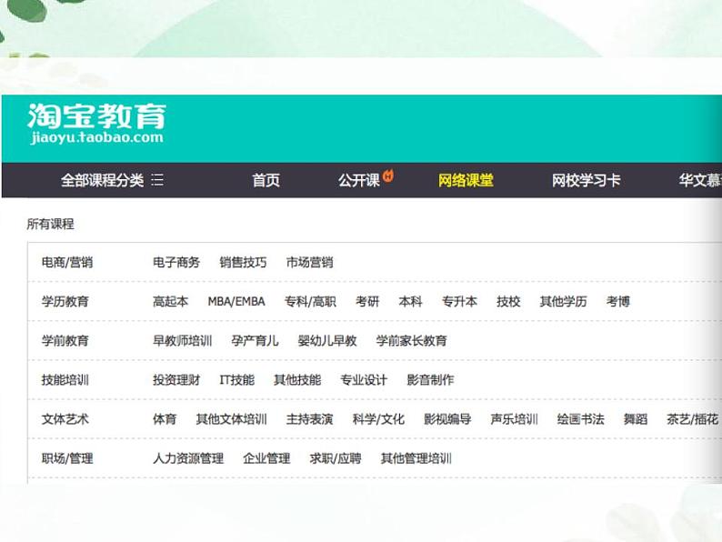Select the 人力资源管理 link
Screen dimensions: 722x542
point(188,458)
